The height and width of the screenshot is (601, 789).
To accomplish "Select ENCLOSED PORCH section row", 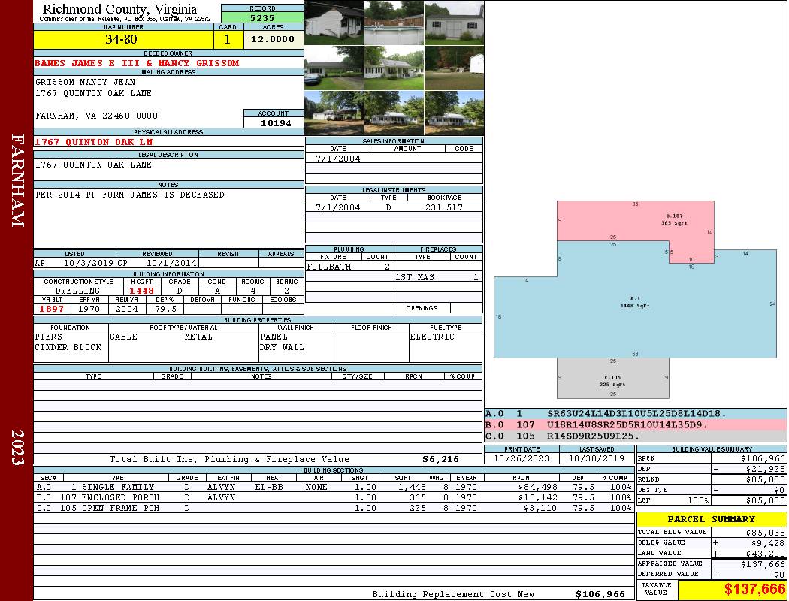I will [334, 497].
